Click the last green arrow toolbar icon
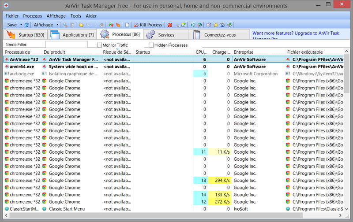Screen dimensions: 353x222 (x=229, y=25)
